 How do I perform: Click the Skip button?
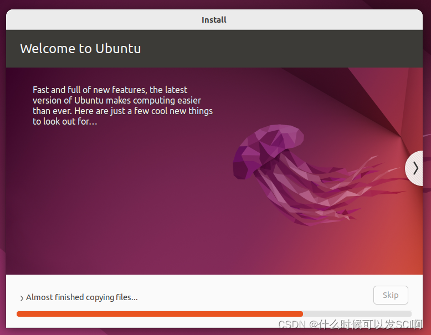(391, 295)
